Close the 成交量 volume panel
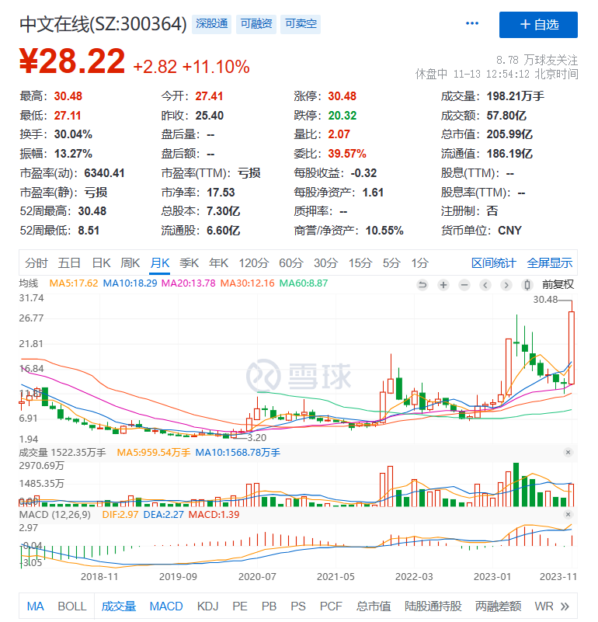The height and width of the screenshot is (622, 598). point(568,452)
